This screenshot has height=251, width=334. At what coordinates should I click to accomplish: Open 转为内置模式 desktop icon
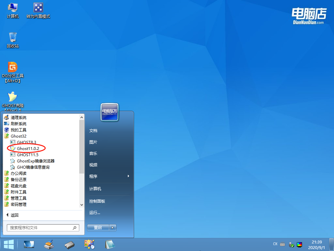[38, 7]
